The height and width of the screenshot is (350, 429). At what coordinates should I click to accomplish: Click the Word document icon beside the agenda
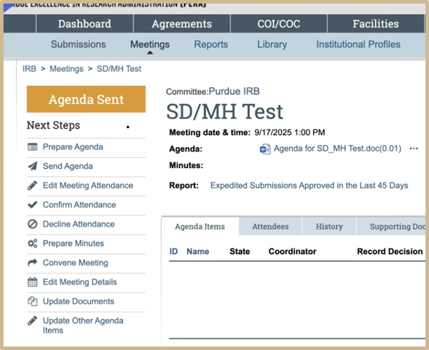pos(265,149)
